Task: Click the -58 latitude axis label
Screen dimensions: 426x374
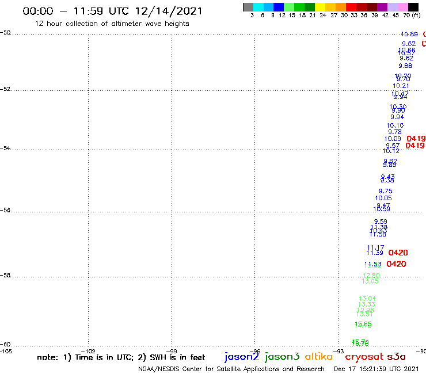Action: pos(5,276)
